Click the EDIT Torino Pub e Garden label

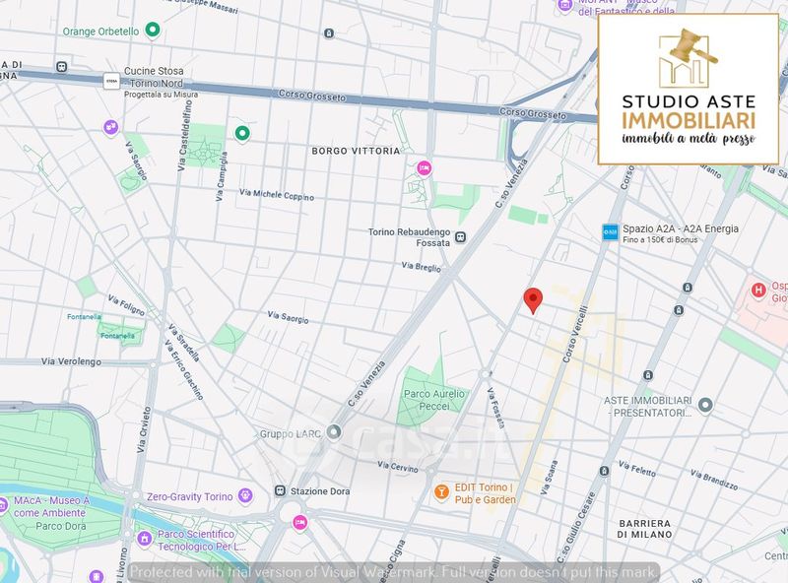[485, 493]
